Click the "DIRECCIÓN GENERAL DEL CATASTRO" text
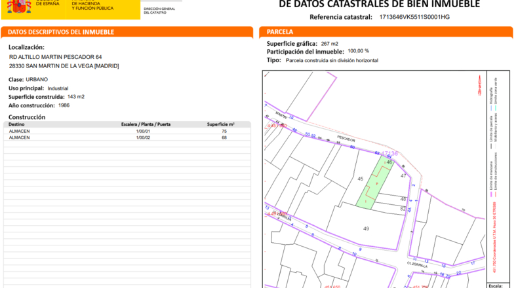 point(159,10)
